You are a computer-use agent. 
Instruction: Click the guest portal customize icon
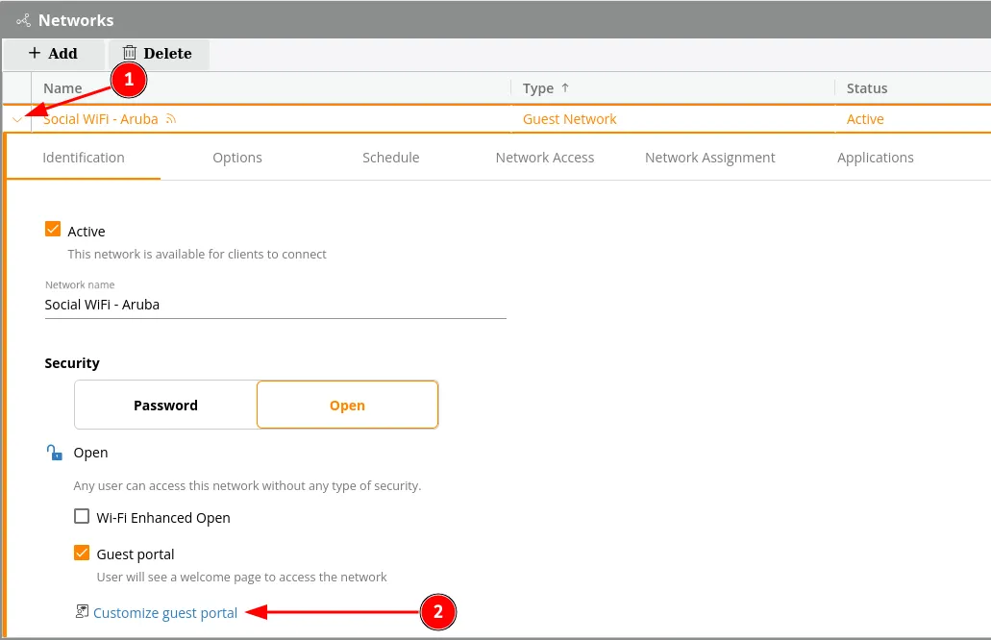tap(82, 612)
